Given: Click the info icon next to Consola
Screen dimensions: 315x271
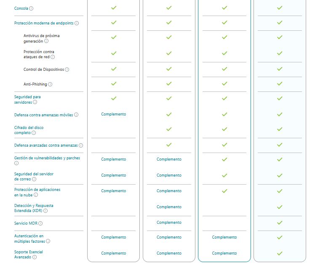Looking at the screenshot, I should [x=32, y=8].
